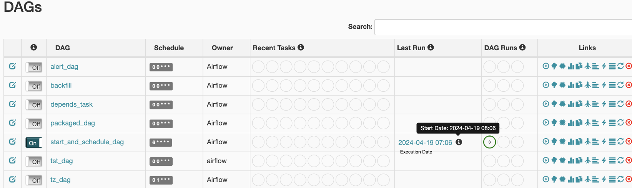Open Logs list icon for depends_task
This screenshot has width=632, height=188.
point(612,104)
